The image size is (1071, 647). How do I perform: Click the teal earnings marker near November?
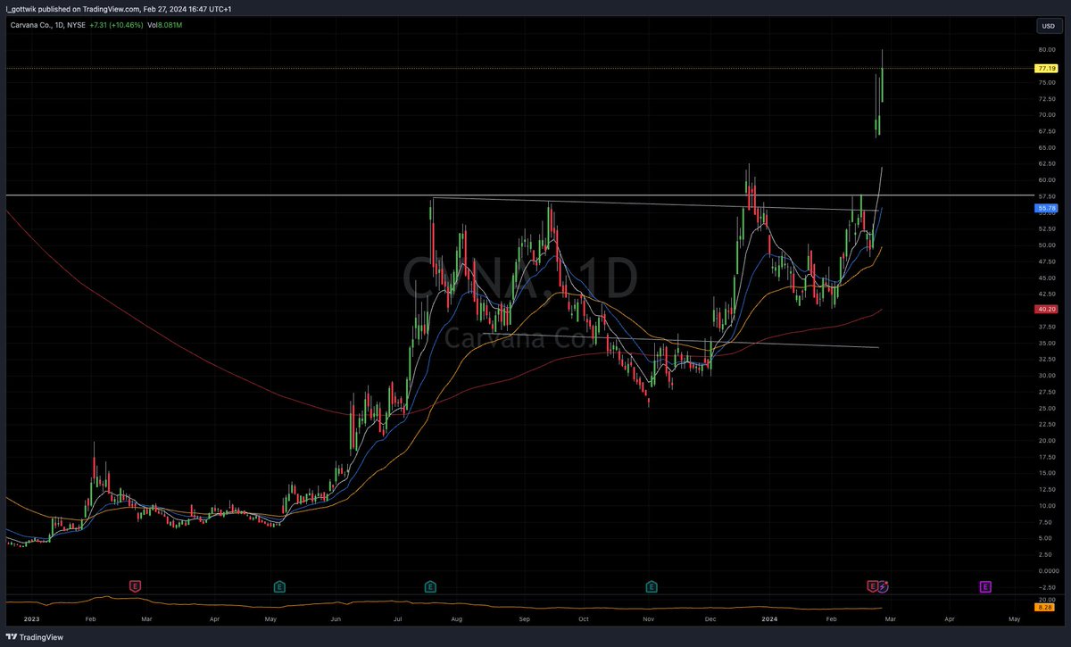(x=652, y=586)
